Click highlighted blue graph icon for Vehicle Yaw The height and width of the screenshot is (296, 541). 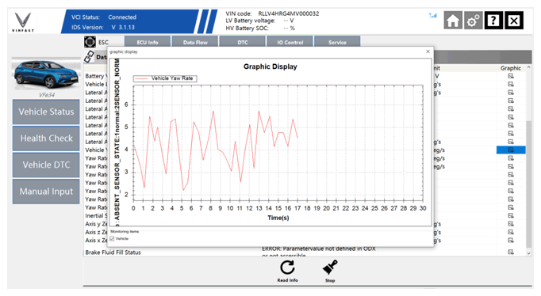click(511, 150)
